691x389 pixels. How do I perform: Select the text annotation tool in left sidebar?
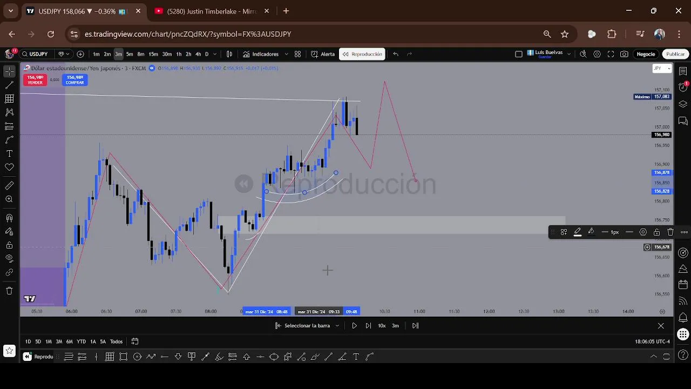pyautogui.click(x=9, y=154)
